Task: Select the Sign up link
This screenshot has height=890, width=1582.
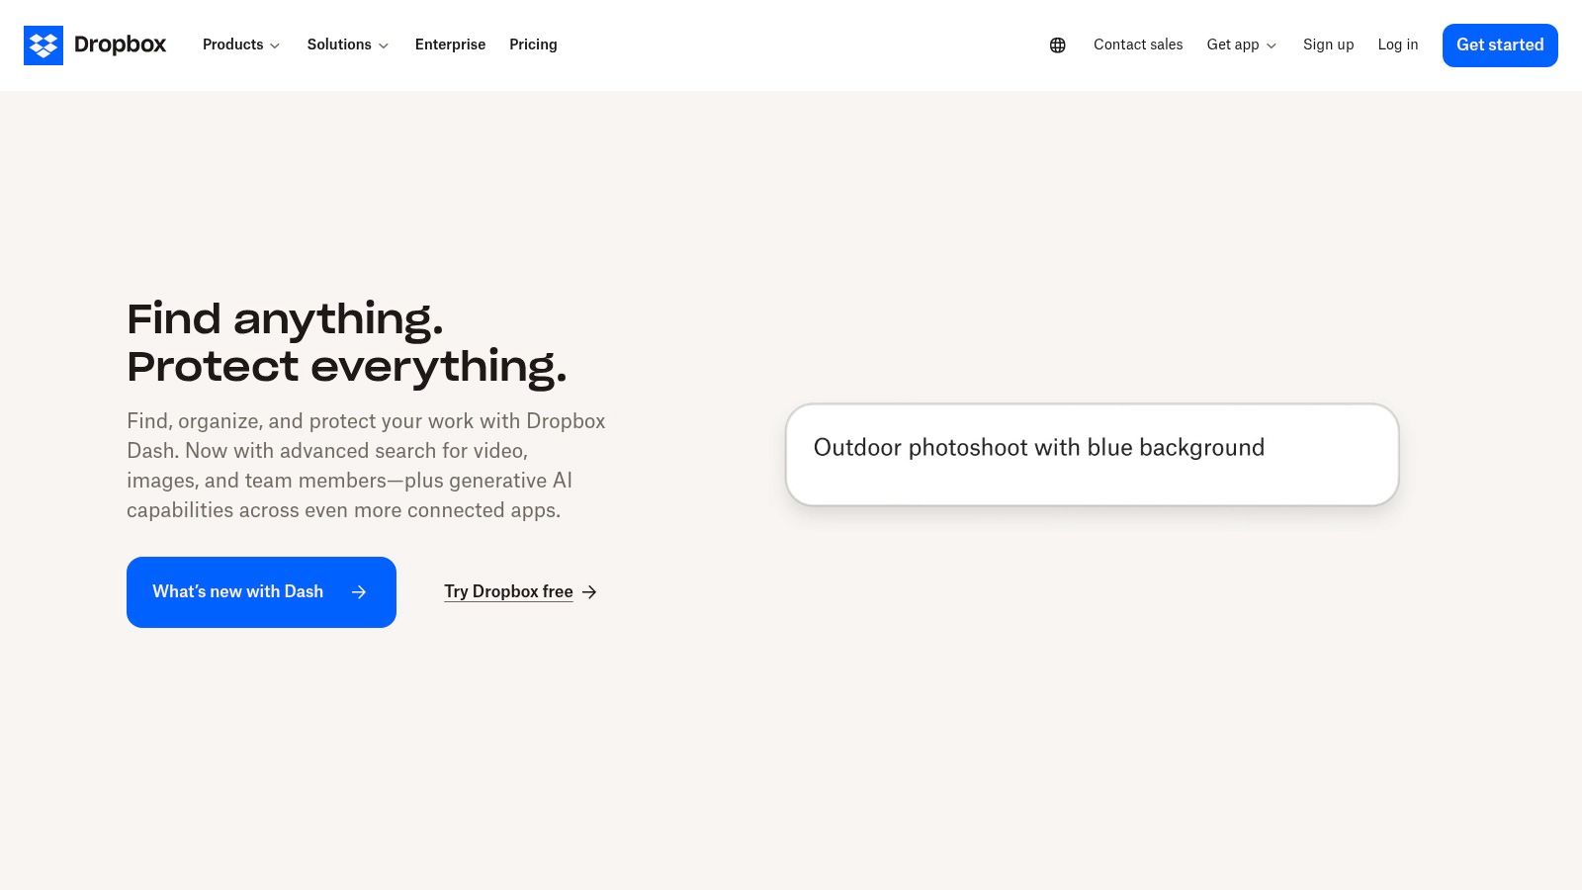Action: tap(1328, 44)
